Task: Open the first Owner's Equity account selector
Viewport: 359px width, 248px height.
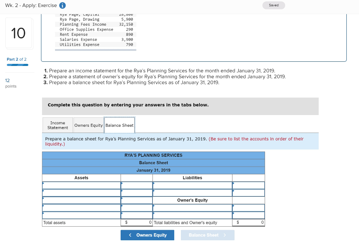Action: tap(192, 208)
